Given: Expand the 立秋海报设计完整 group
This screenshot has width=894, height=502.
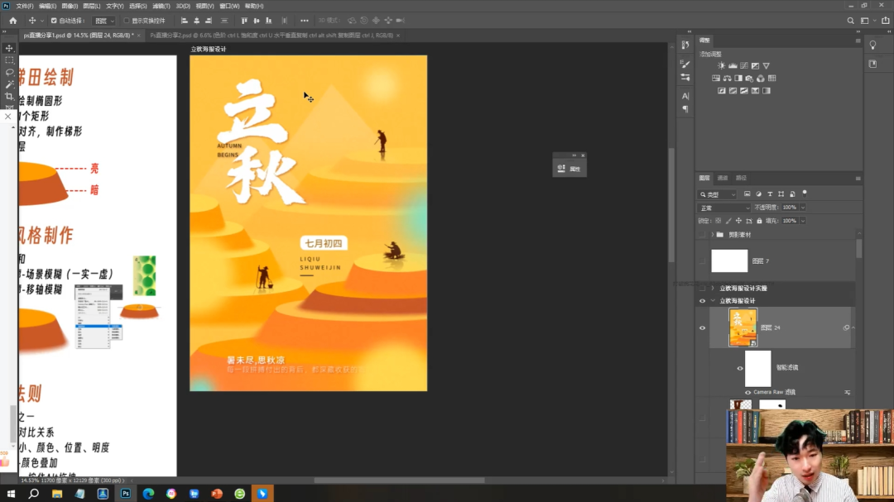Looking at the screenshot, I should tap(712, 289).
